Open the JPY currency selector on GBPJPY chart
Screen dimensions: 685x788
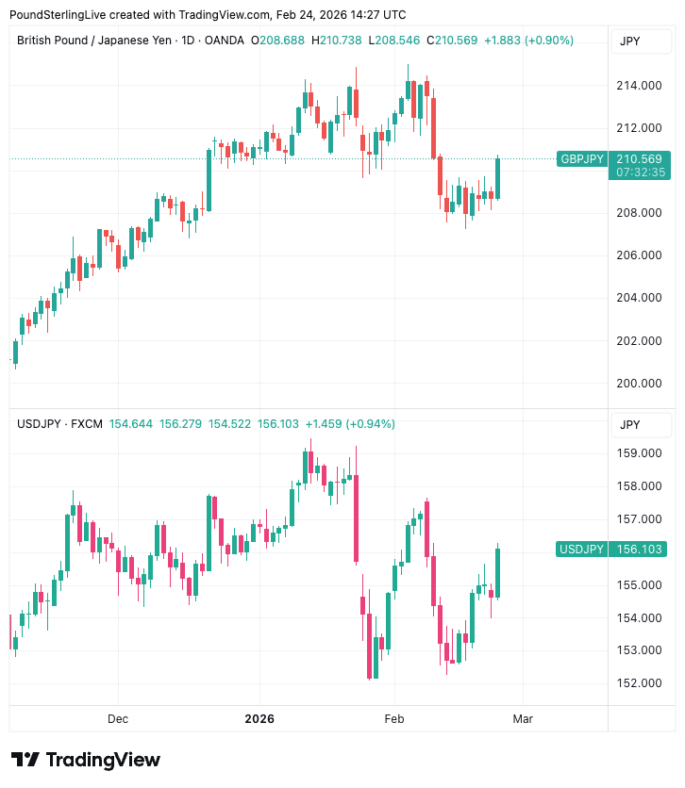pyautogui.click(x=630, y=41)
